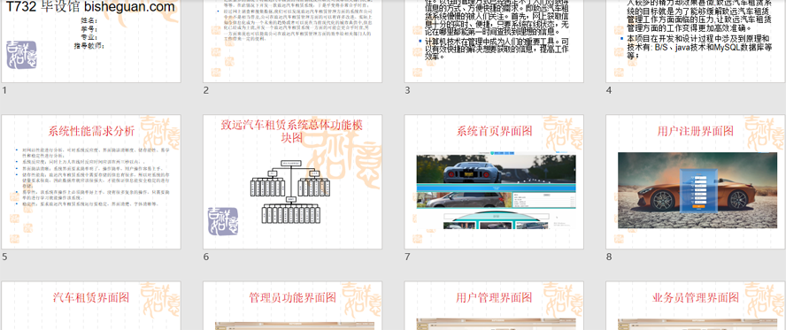Viewport: 786px width, 330px height.
Task: Click the slide number 7 label
Action: (x=407, y=257)
